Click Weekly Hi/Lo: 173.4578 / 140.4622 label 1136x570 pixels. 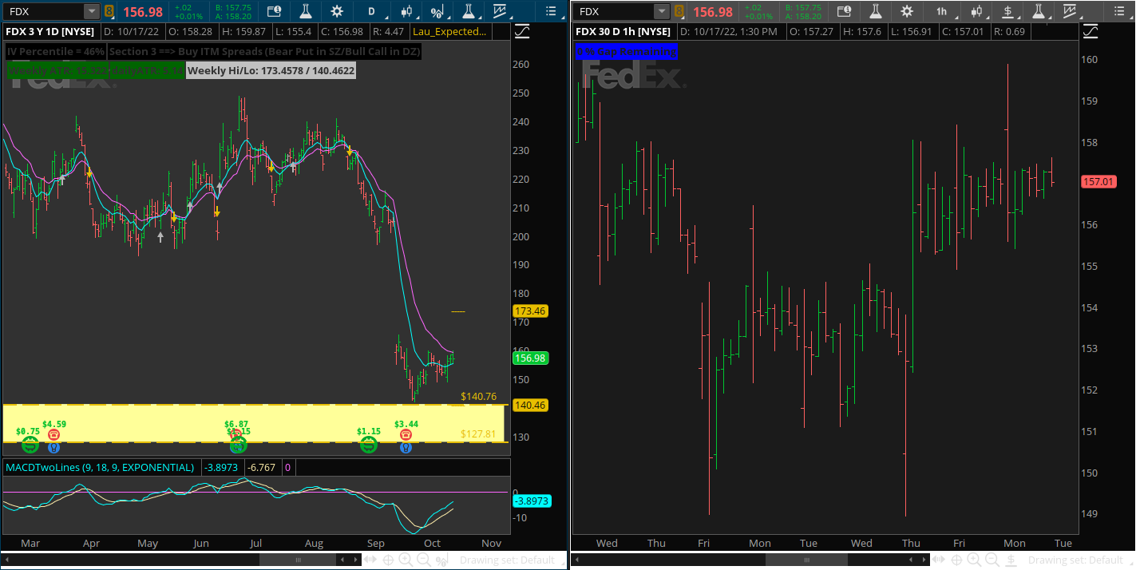click(271, 70)
